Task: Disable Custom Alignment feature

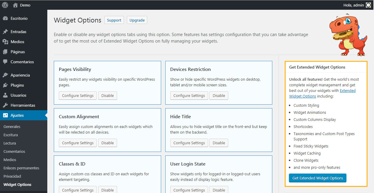Action: (x=108, y=143)
